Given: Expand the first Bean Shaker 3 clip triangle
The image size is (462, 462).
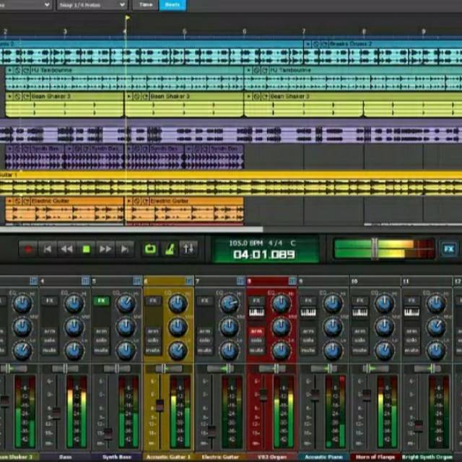Looking at the screenshot, I should [10, 96].
